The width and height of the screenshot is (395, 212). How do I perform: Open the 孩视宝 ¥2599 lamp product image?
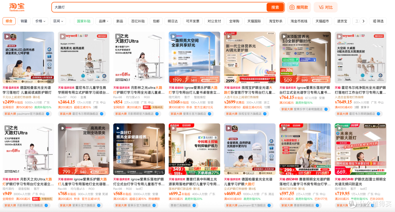point(250,57)
